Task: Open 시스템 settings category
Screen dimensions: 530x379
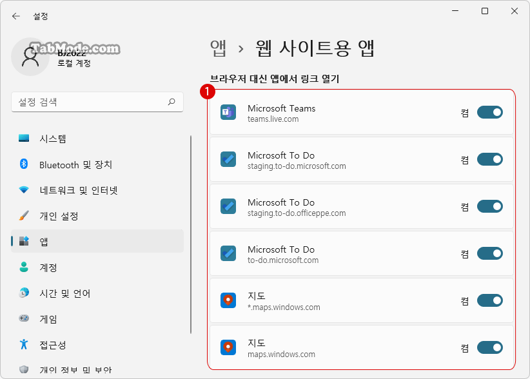Action: pyautogui.click(x=97, y=139)
